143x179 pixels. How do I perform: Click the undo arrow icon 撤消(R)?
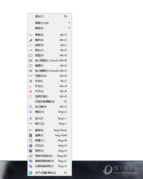tap(30, 130)
